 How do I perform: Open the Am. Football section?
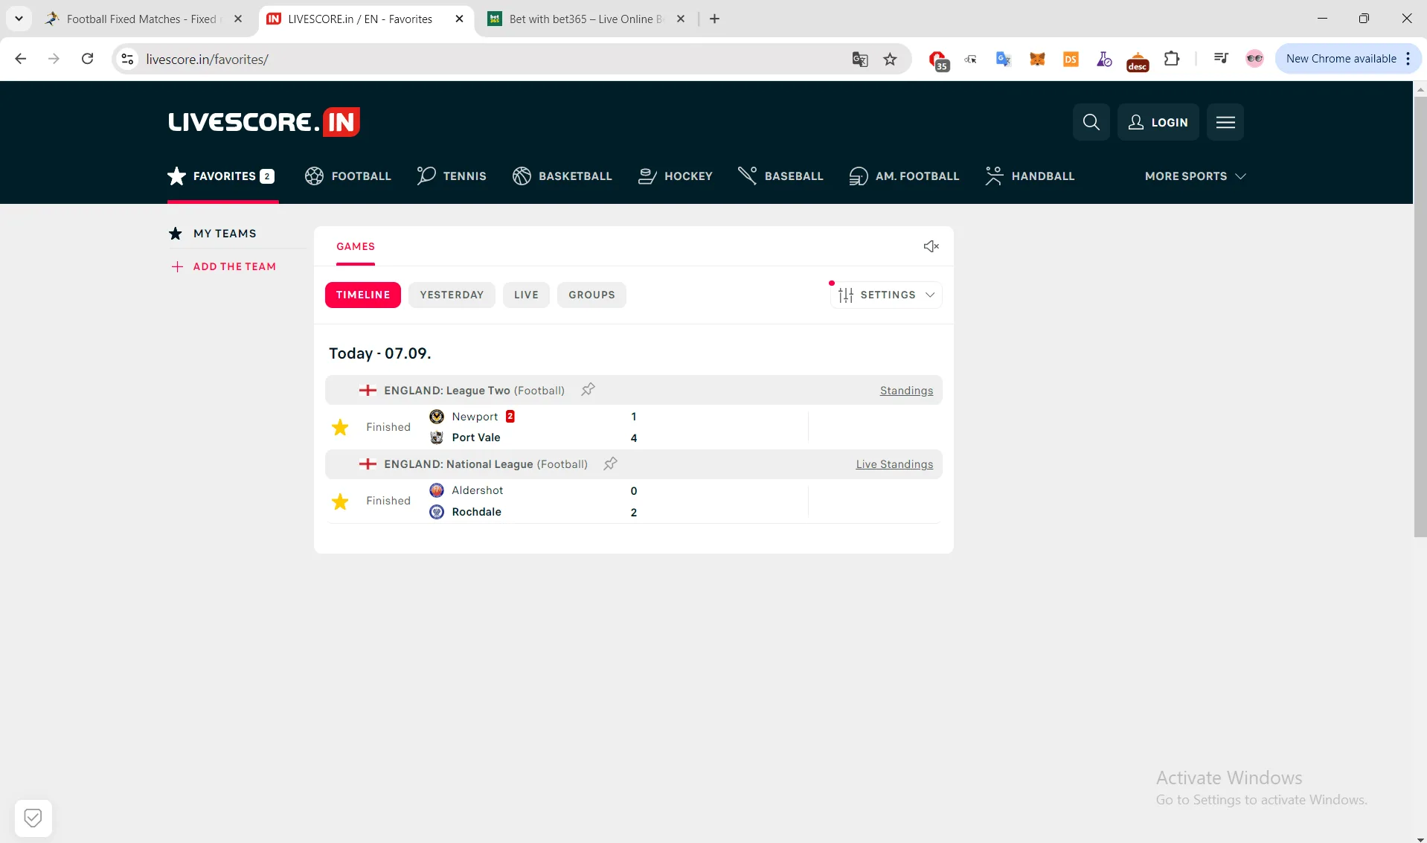(x=904, y=176)
